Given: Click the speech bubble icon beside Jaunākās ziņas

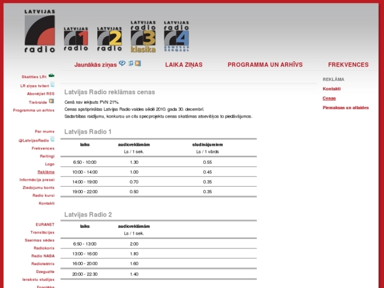Looking at the screenshot, I should pos(122,64).
